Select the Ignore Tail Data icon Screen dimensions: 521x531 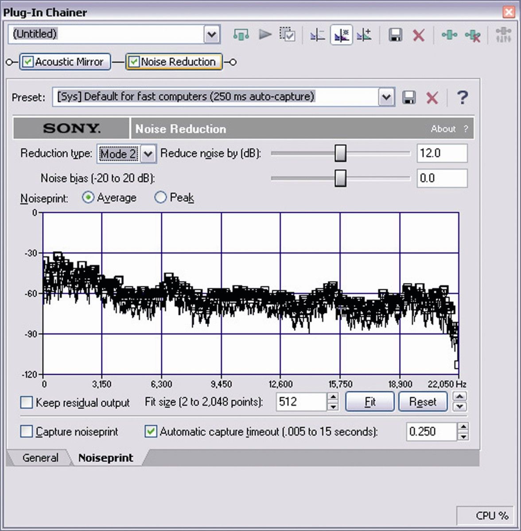pos(318,35)
